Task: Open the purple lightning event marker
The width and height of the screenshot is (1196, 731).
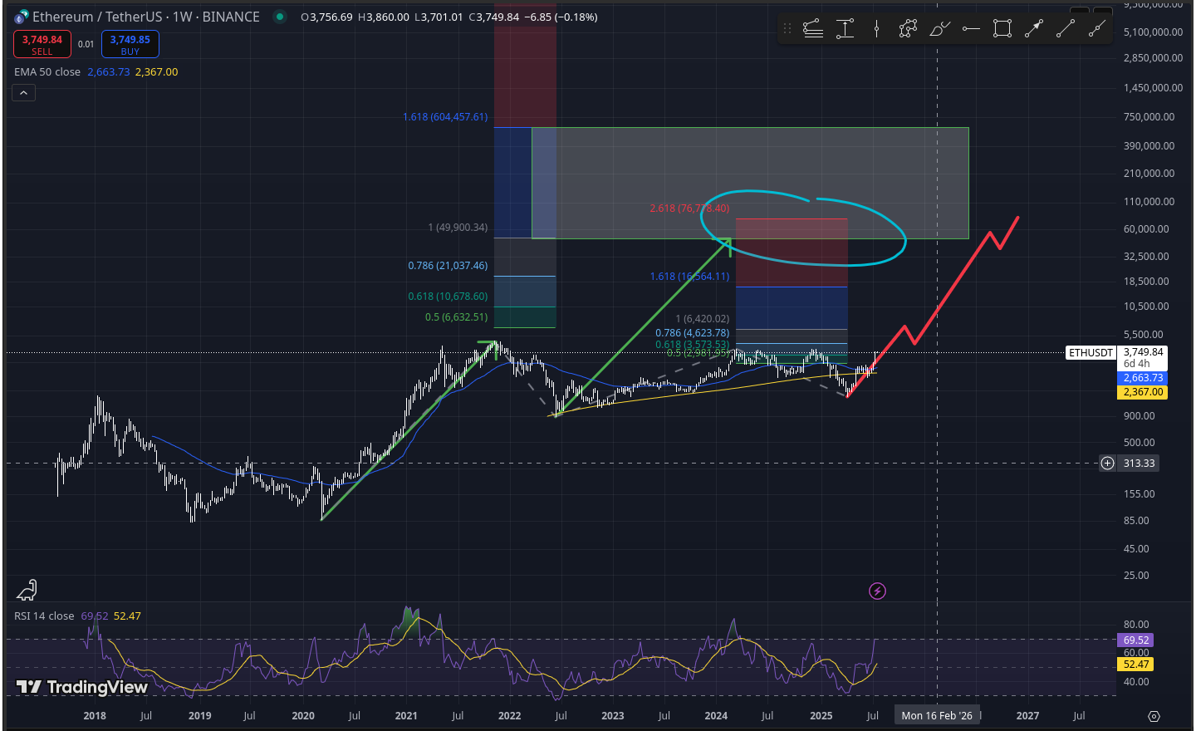Action: pos(877,591)
